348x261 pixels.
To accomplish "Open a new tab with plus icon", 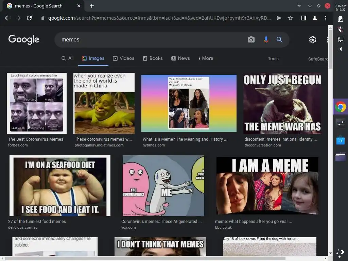I will pyautogui.click(x=92, y=6).
